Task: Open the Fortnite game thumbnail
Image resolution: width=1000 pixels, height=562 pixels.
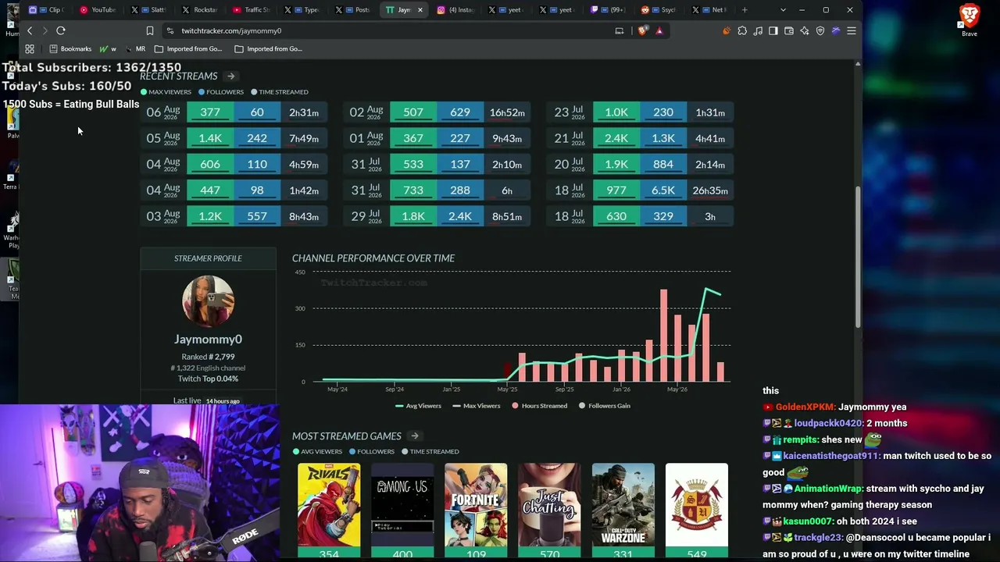Action: tap(476, 505)
